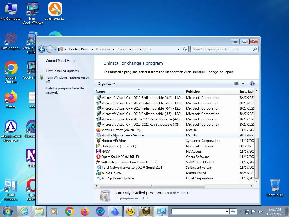Screen dimensions: 289x217
Task: Refresh the Programs and Features window
Action: (x=185, y=49)
